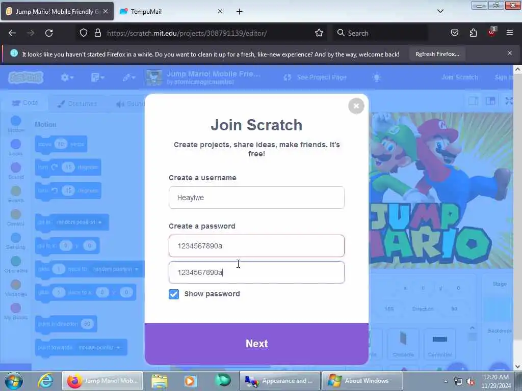
Task: Open a new browser tab
Action: pos(240,12)
